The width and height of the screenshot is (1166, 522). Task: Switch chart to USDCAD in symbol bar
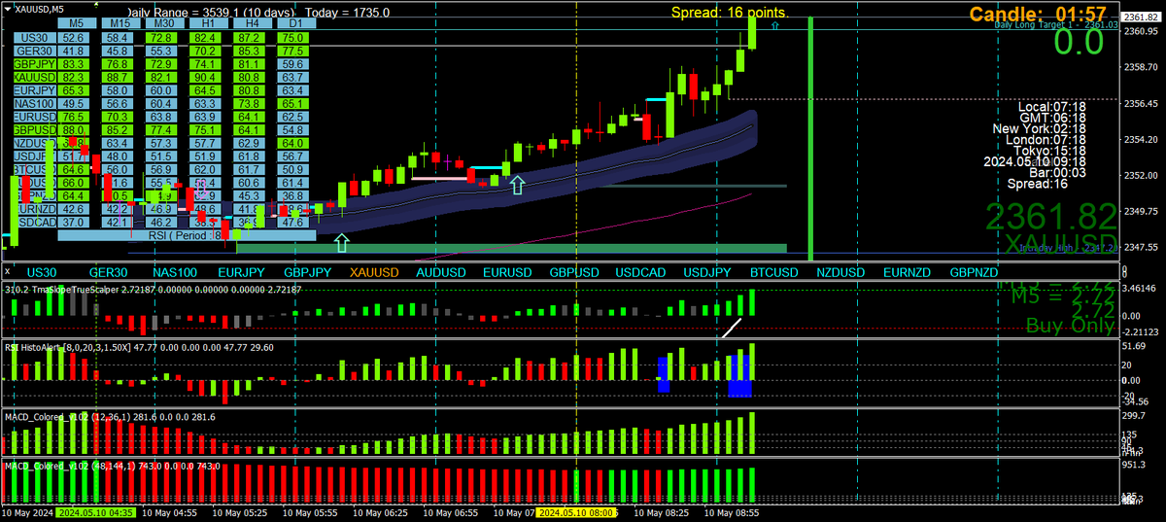[640, 273]
